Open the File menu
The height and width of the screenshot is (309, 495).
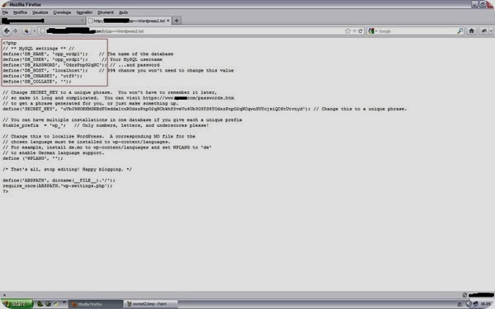pos(5,12)
